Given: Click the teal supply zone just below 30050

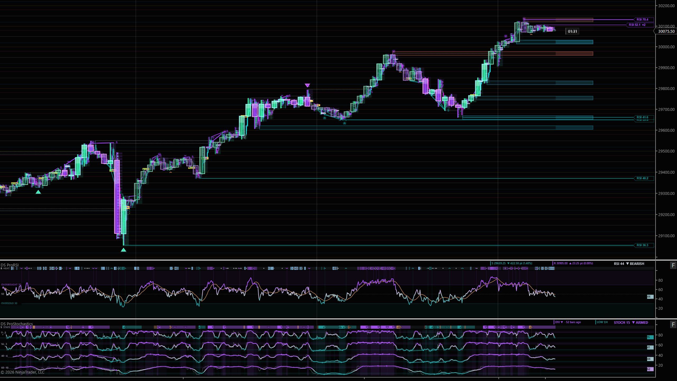Looking at the screenshot, I should 555,42.
